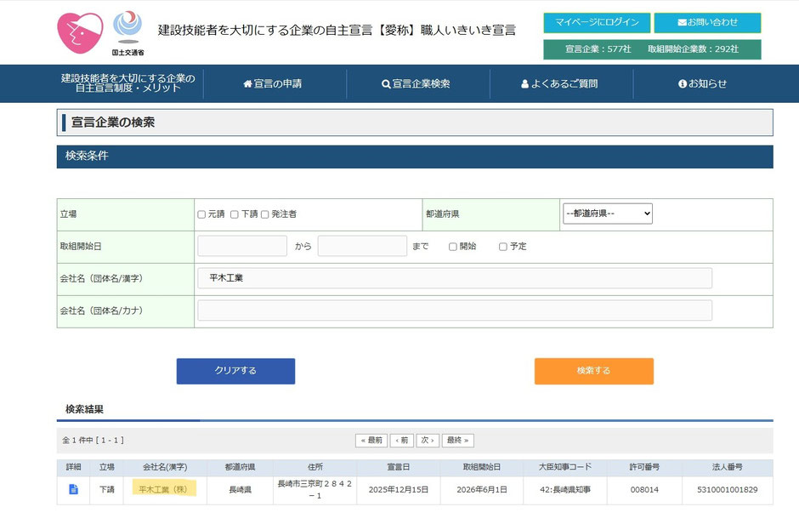Screen dimensions: 799x524
Task: Click the 宣言企業：577社 counter banner
Action: 598,49
